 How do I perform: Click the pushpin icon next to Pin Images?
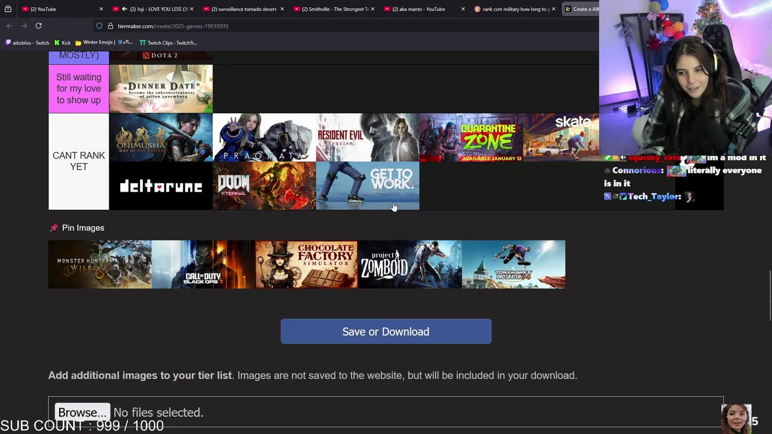click(54, 228)
